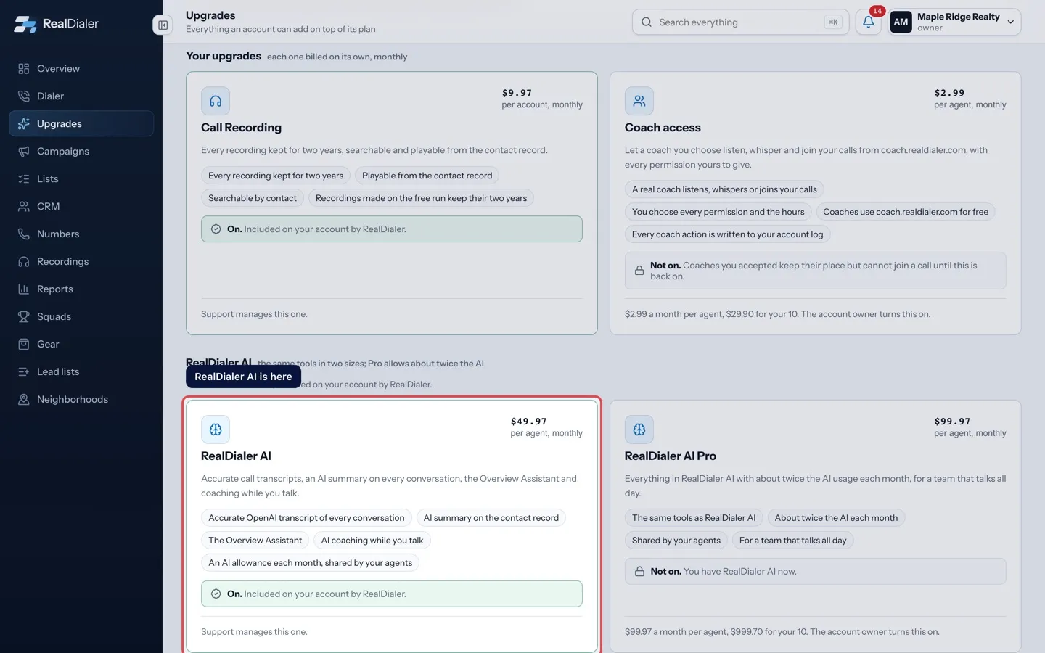Open the notifications bell
Viewport: 1045px width, 653px height.
coord(868,22)
